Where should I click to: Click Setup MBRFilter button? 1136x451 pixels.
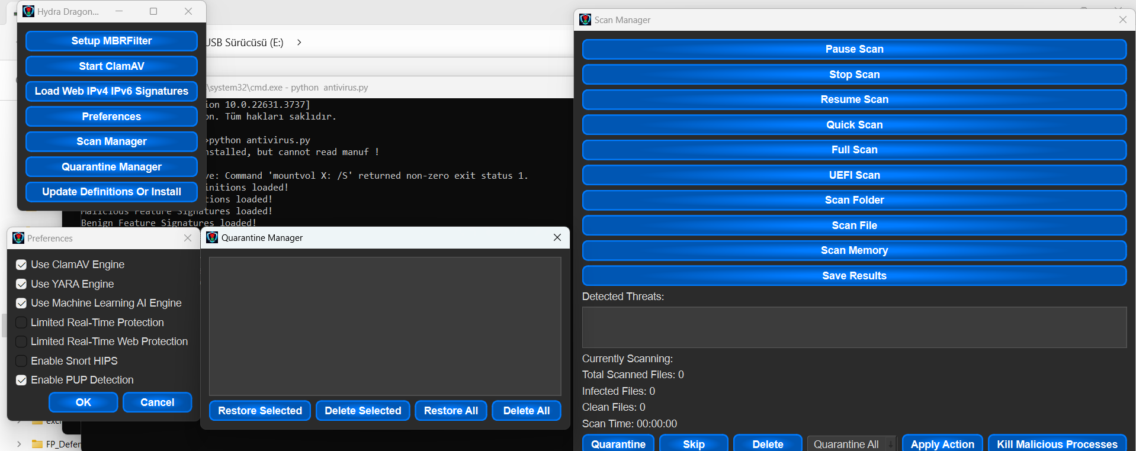tap(111, 41)
